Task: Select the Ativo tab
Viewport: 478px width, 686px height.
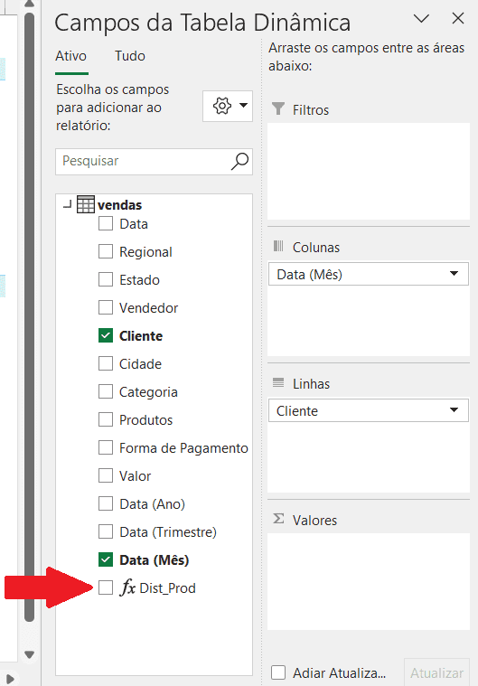Action: coord(70,56)
